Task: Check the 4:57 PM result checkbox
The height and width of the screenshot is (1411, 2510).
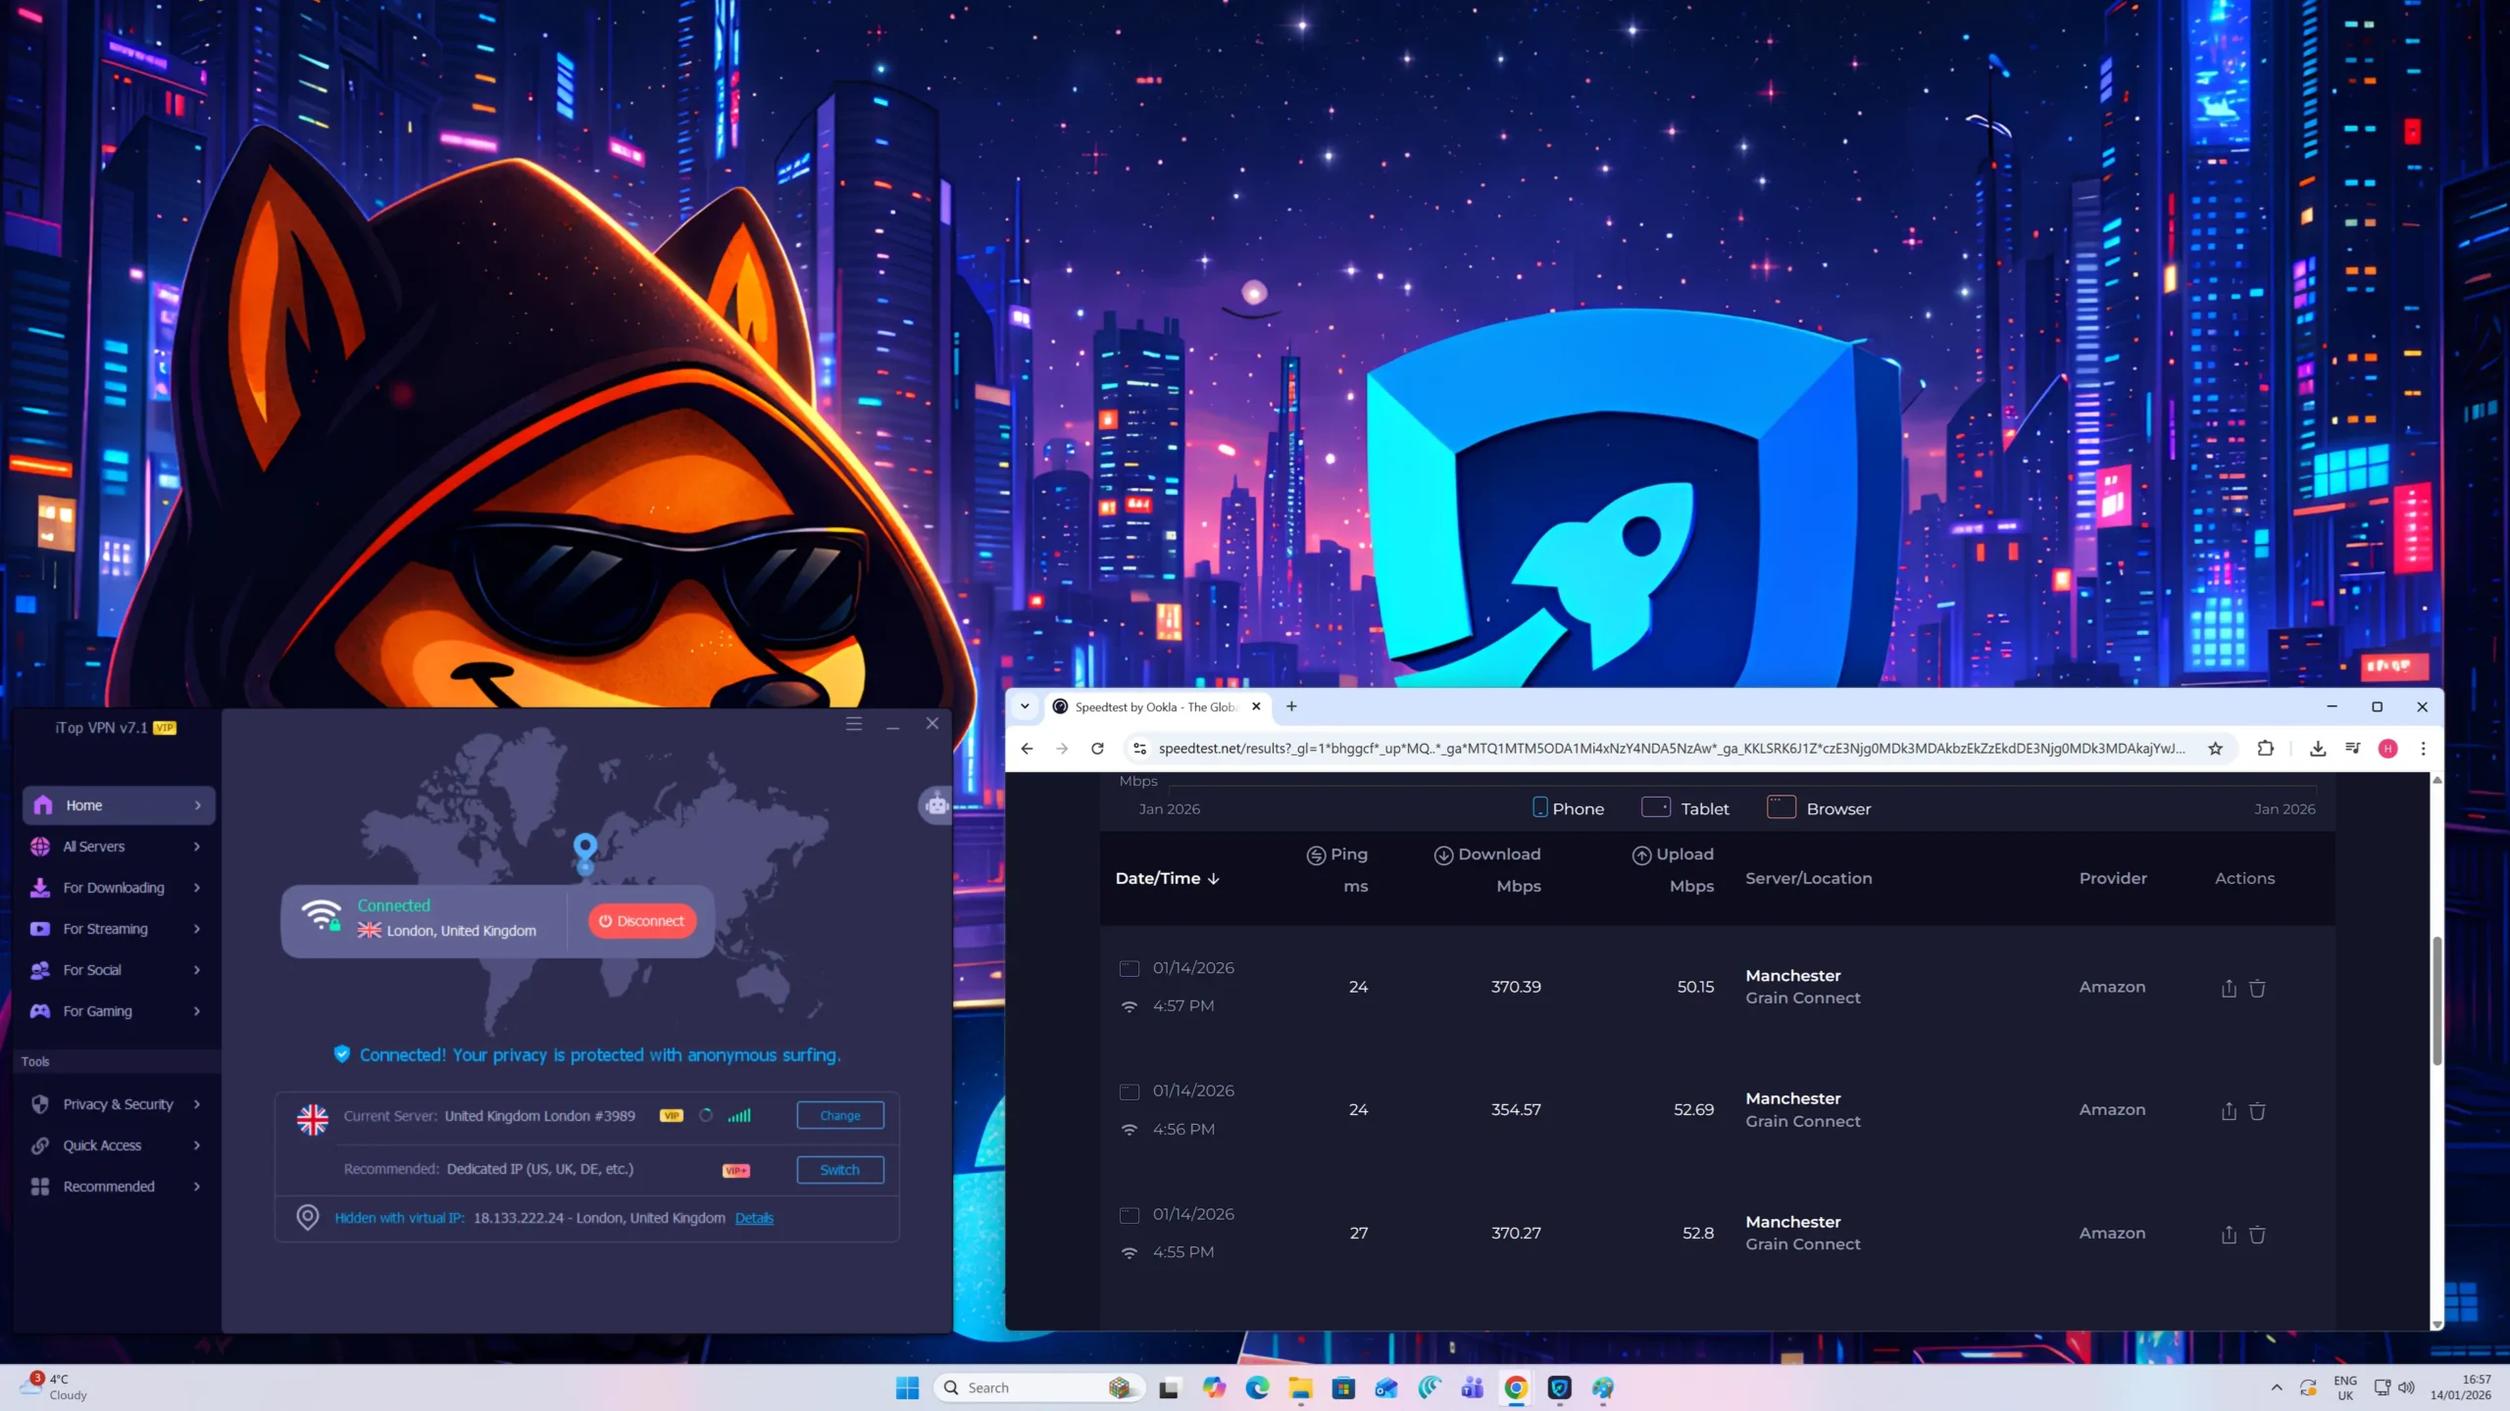Action: [x=1129, y=968]
